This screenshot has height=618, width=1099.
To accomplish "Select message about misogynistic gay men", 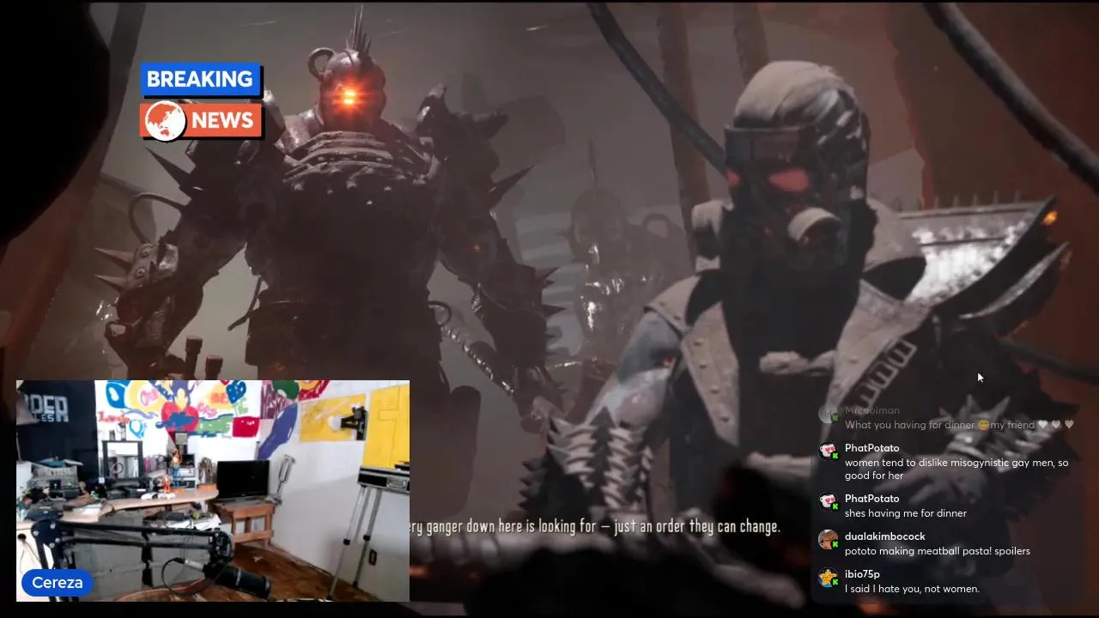I will (x=956, y=469).
